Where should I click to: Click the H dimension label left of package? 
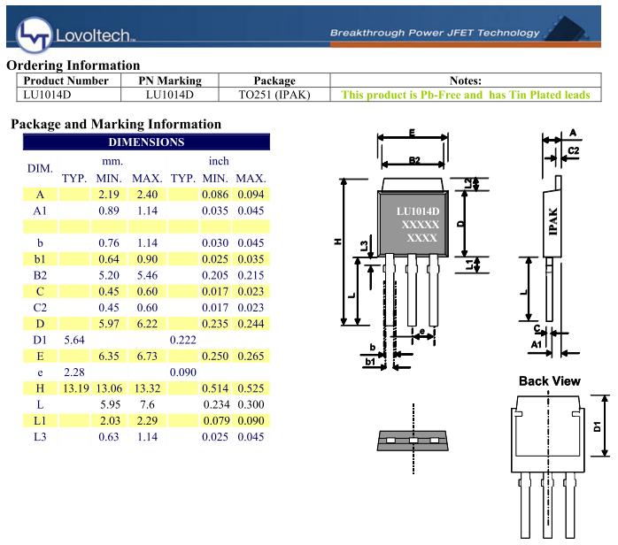click(x=337, y=241)
